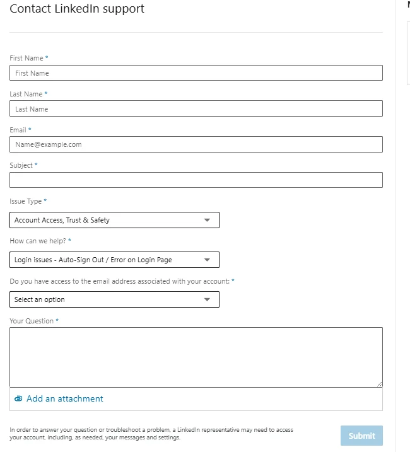
Task: Click the Your Question label
Action: [x=32, y=321]
